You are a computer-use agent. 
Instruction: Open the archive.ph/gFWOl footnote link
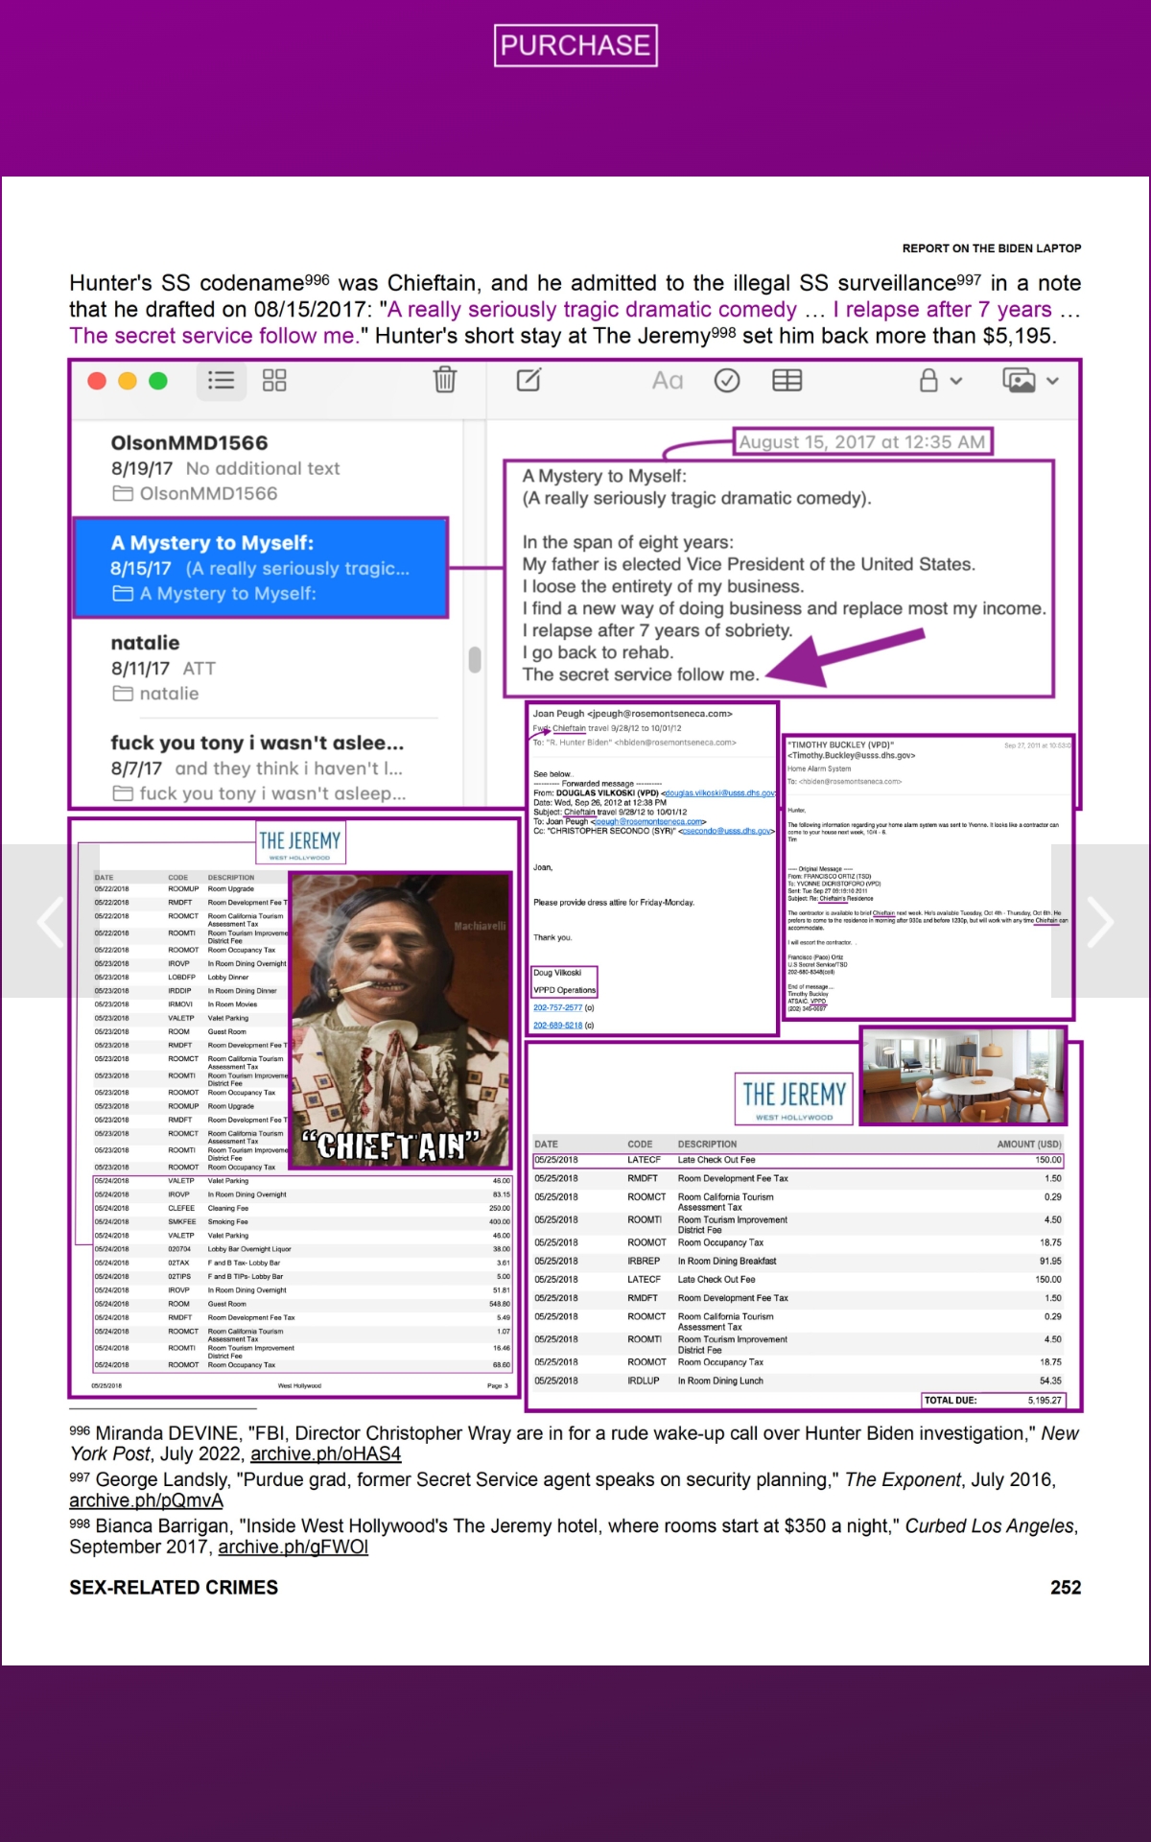click(x=293, y=1547)
